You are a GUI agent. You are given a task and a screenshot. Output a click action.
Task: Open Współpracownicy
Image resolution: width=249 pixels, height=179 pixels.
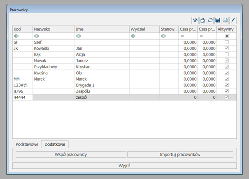[x=71, y=155]
